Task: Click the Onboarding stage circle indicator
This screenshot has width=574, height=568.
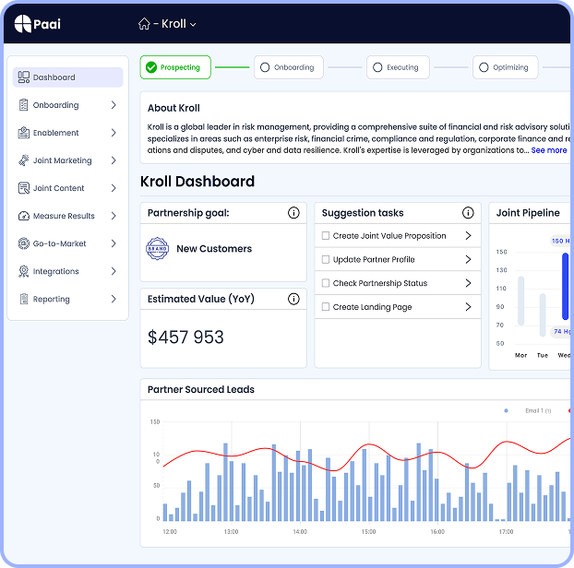Action: [x=265, y=67]
